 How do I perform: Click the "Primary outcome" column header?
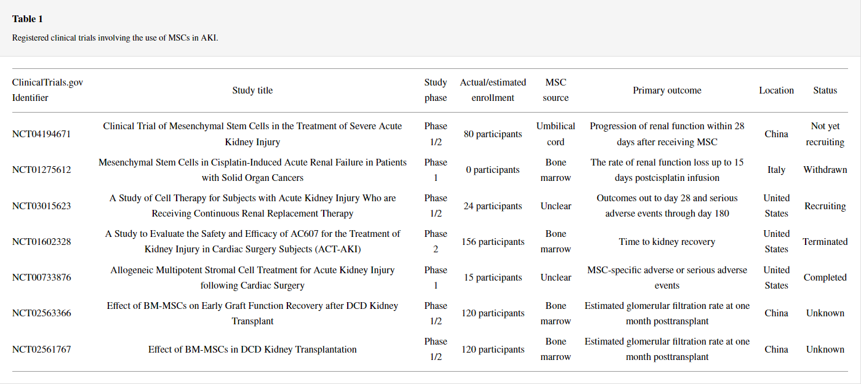667,90
